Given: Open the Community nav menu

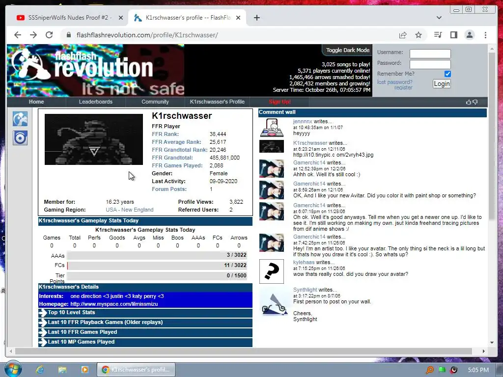Looking at the screenshot, I should click(x=155, y=102).
